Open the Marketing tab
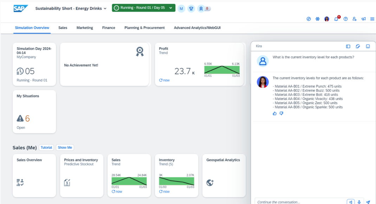 click(x=85, y=28)
